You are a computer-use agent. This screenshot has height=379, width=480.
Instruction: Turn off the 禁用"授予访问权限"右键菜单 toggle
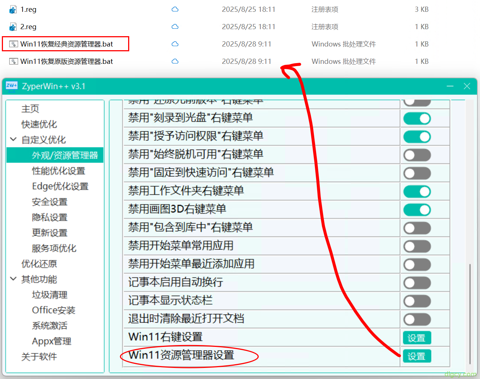[x=417, y=137]
